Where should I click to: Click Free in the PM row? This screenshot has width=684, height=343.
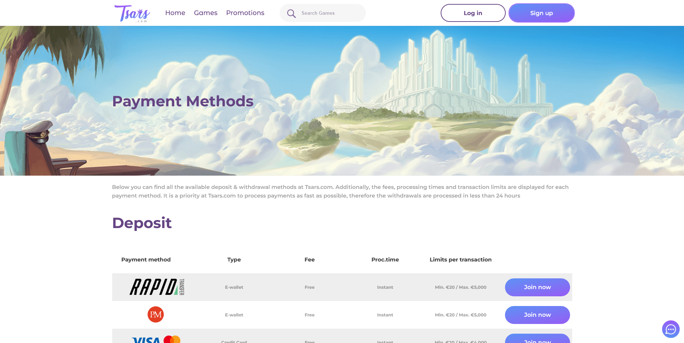point(309,315)
